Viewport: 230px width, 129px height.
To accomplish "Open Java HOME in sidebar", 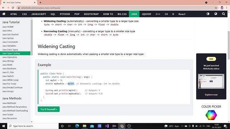I will tap(8, 27).
